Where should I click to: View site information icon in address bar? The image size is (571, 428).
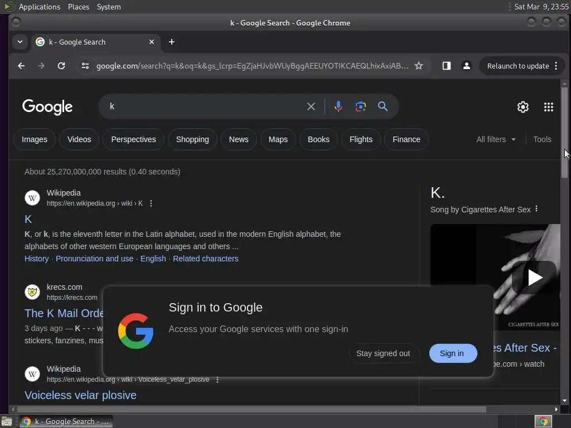tap(85, 66)
